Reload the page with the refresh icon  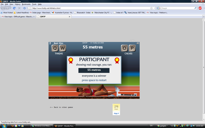14,8
